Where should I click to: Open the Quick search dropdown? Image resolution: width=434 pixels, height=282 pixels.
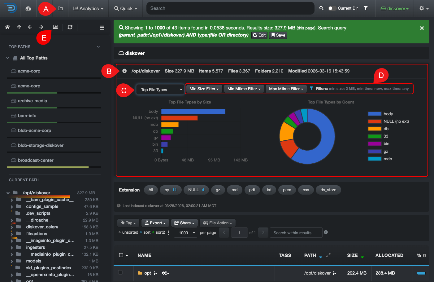click(126, 8)
